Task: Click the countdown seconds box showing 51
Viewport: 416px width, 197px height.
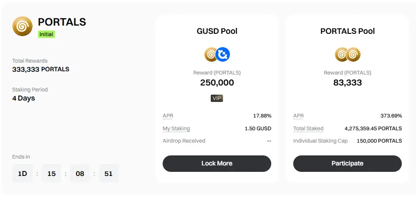Action: (108, 174)
